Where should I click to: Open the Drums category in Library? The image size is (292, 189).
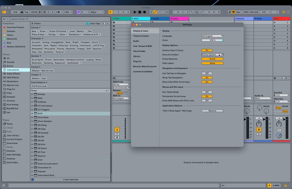[11, 66]
